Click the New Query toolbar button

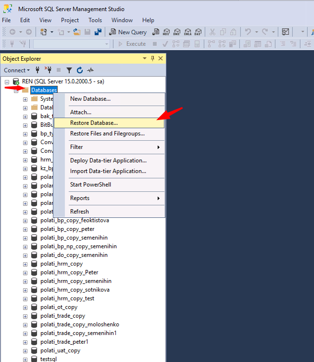click(x=128, y=32)
